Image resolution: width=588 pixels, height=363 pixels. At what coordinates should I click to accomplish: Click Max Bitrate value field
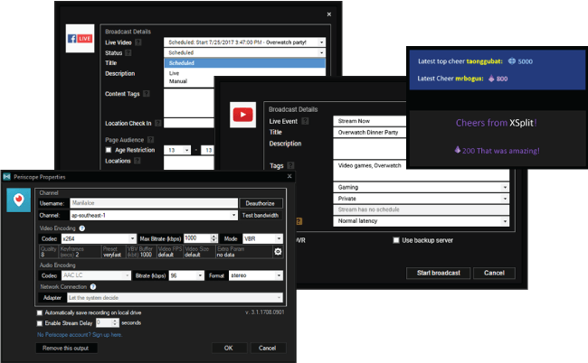197,238
